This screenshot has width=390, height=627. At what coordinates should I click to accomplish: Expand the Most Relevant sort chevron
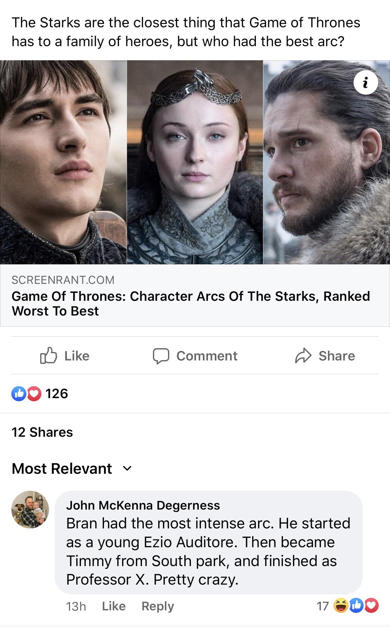[127, 468]
